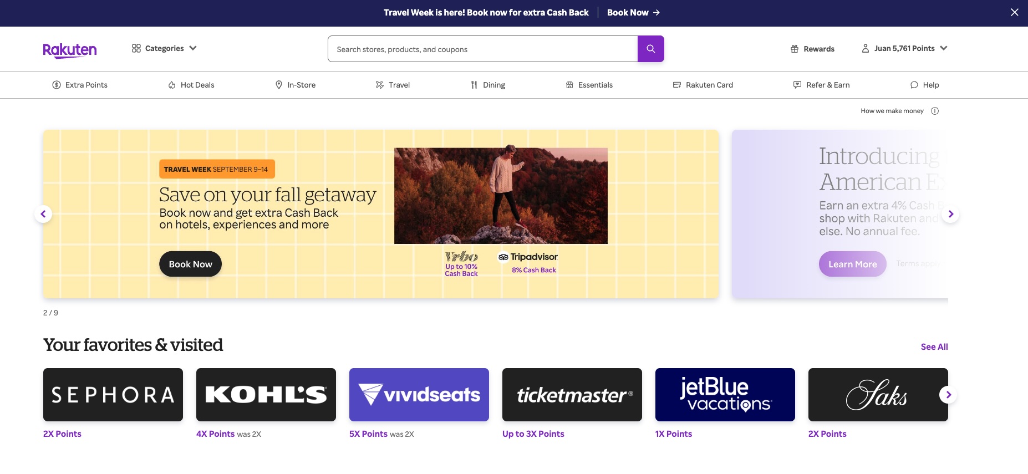This screenshot has width=1028, height=474.
Task: Open the In-Store menu item
Action: coord(296,85)
